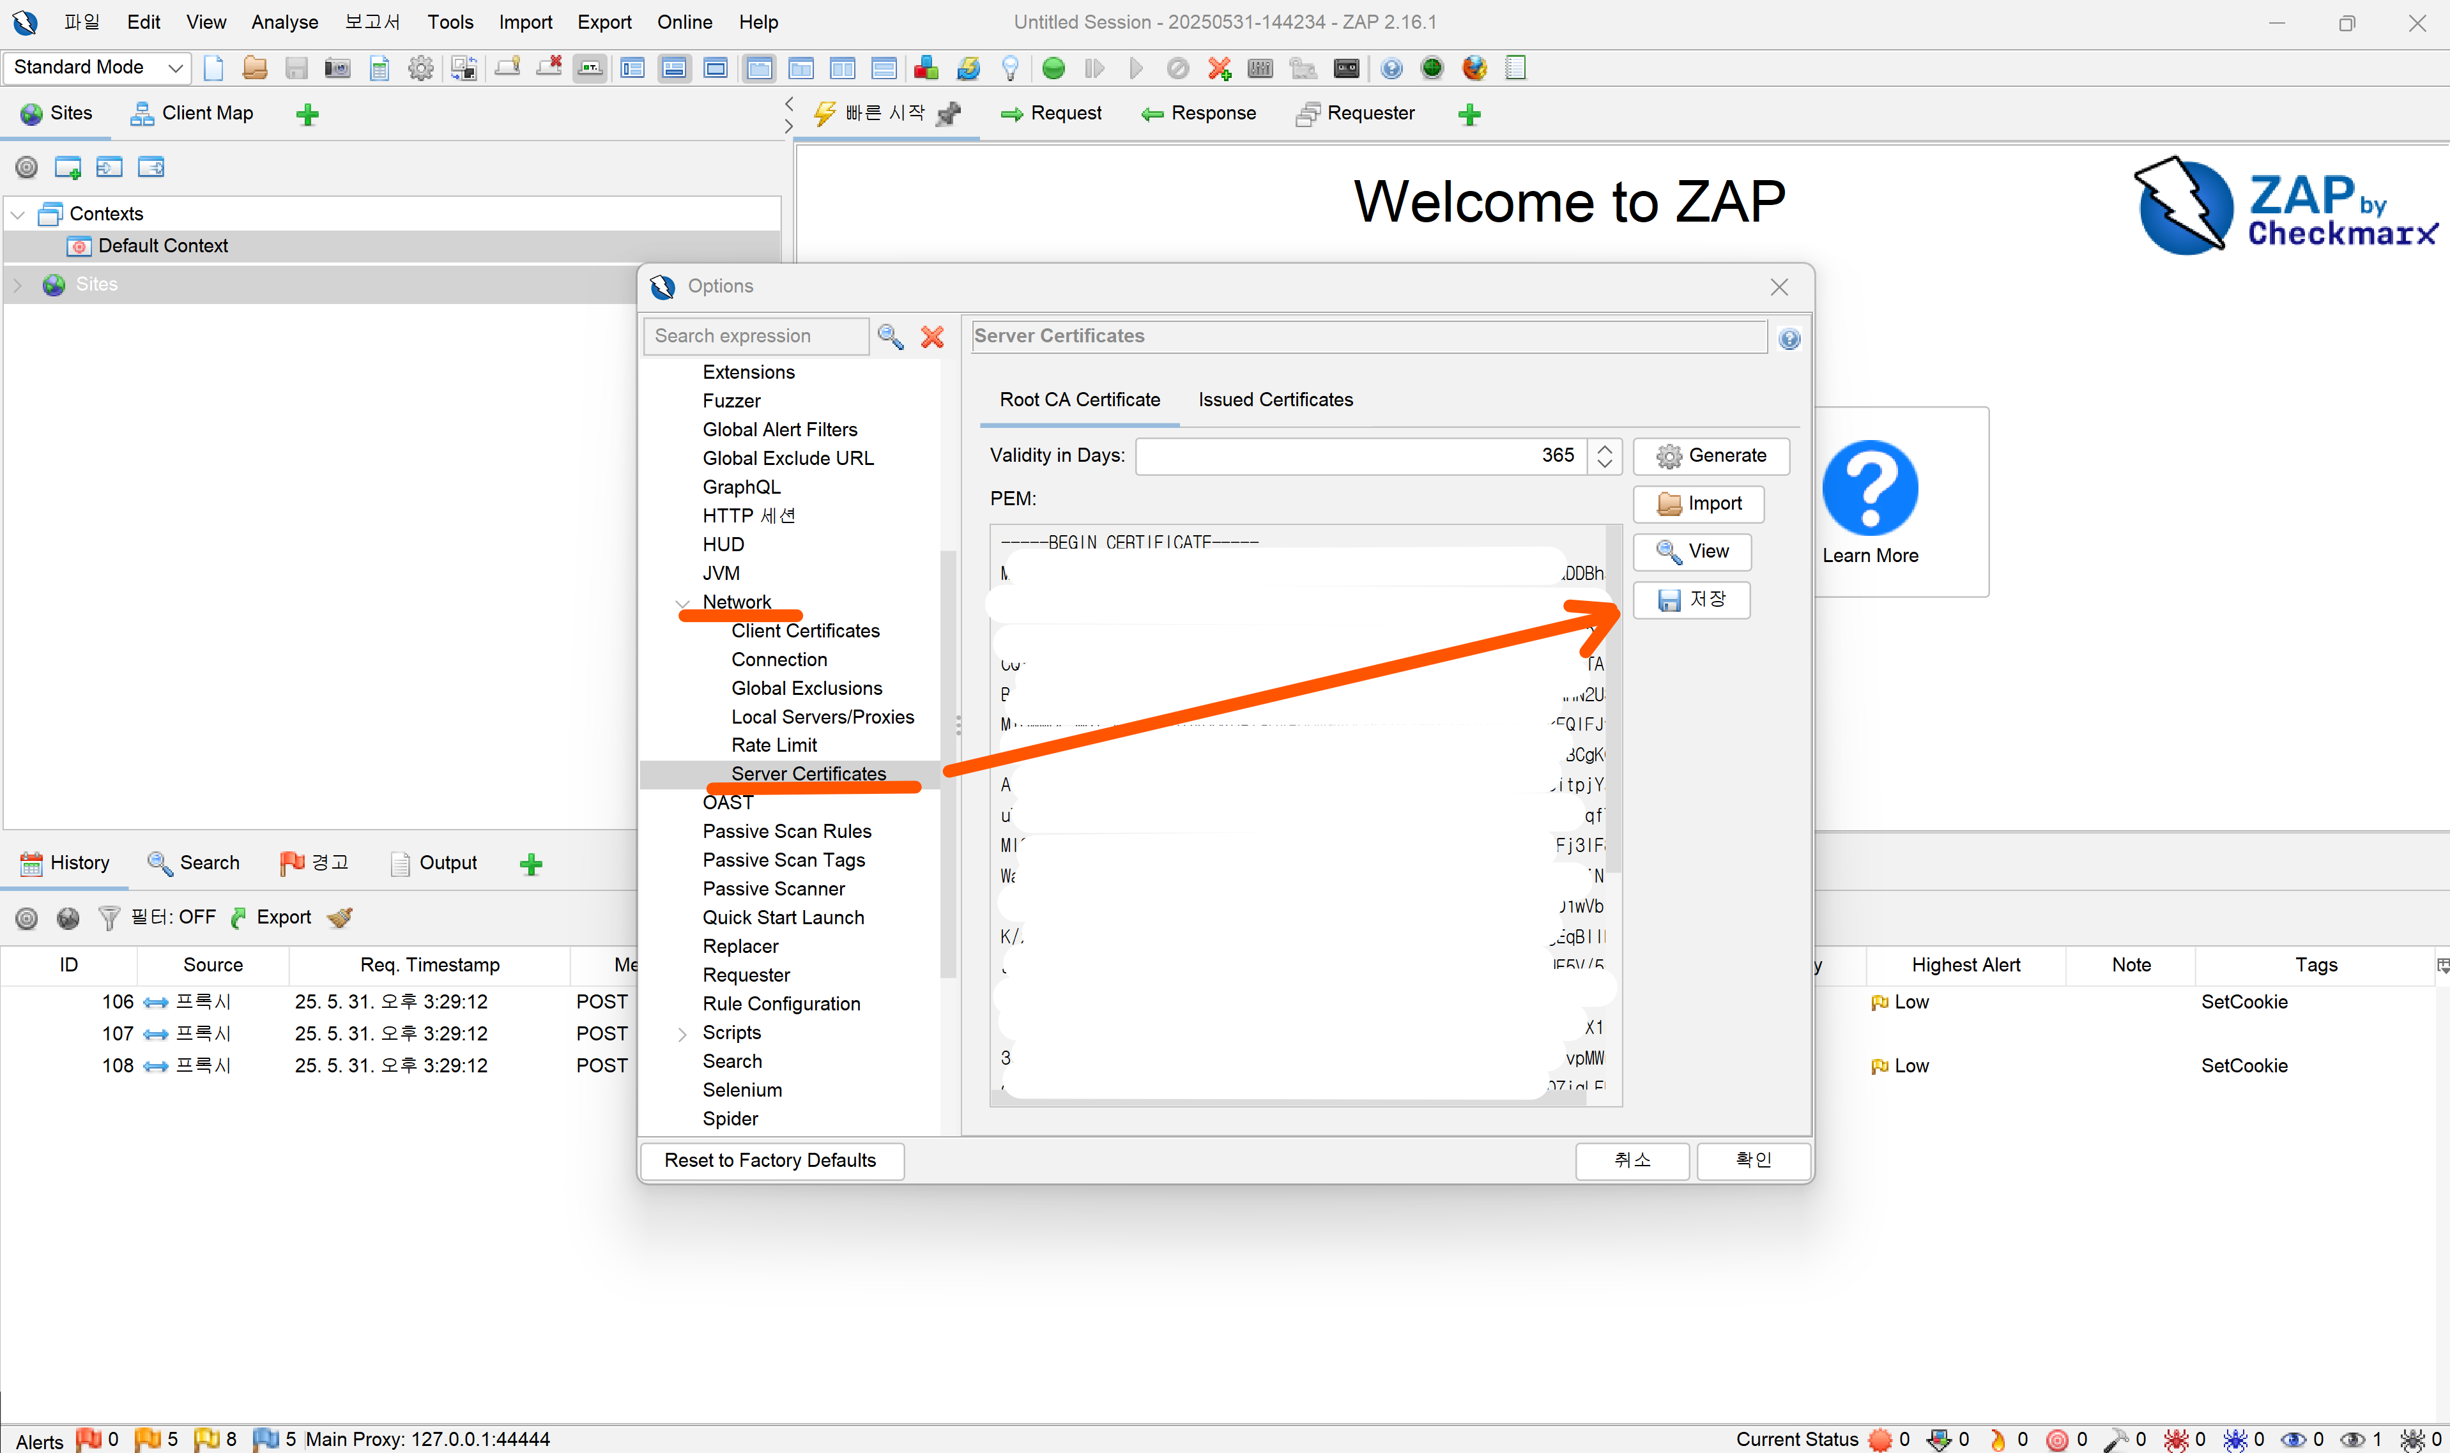Viewport: 2450px width, 1453px height.
Task: Click the help icon in Options dialog
Action: pyautogui.click(x=1789, y=339)
